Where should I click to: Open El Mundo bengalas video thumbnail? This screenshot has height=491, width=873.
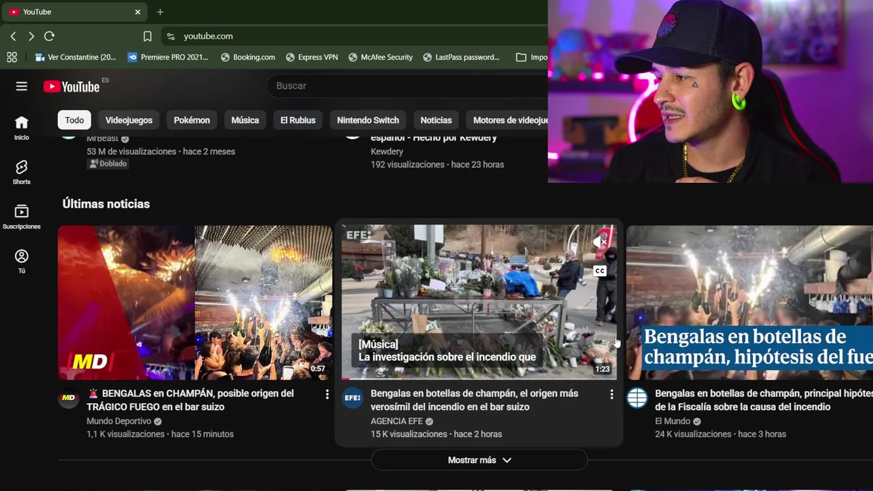point(750,302)
